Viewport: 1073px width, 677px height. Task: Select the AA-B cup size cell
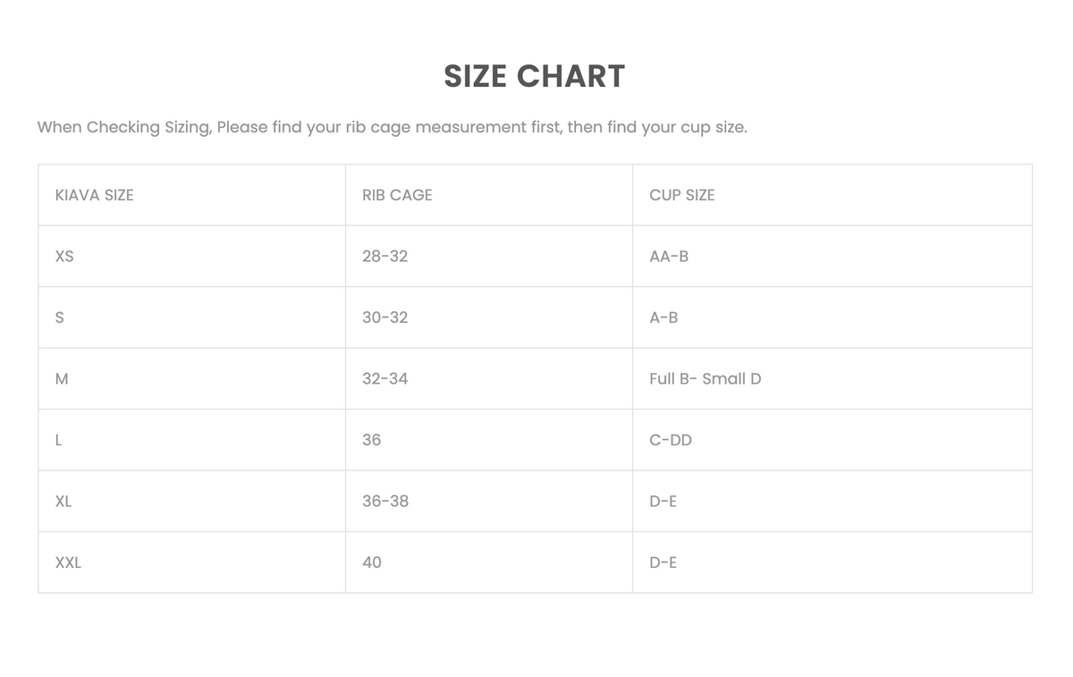(x=669, y=257)
